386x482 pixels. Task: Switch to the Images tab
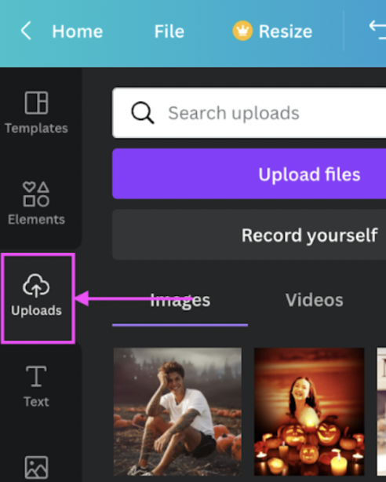pyautogui.click(x=180, y=300)
